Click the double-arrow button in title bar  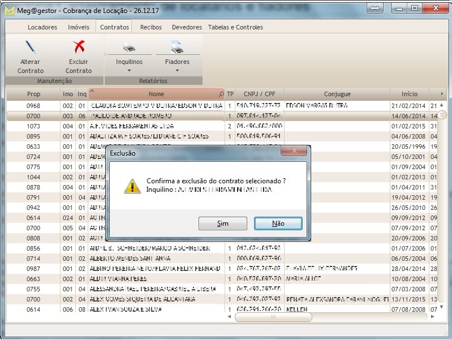[374, 8]
